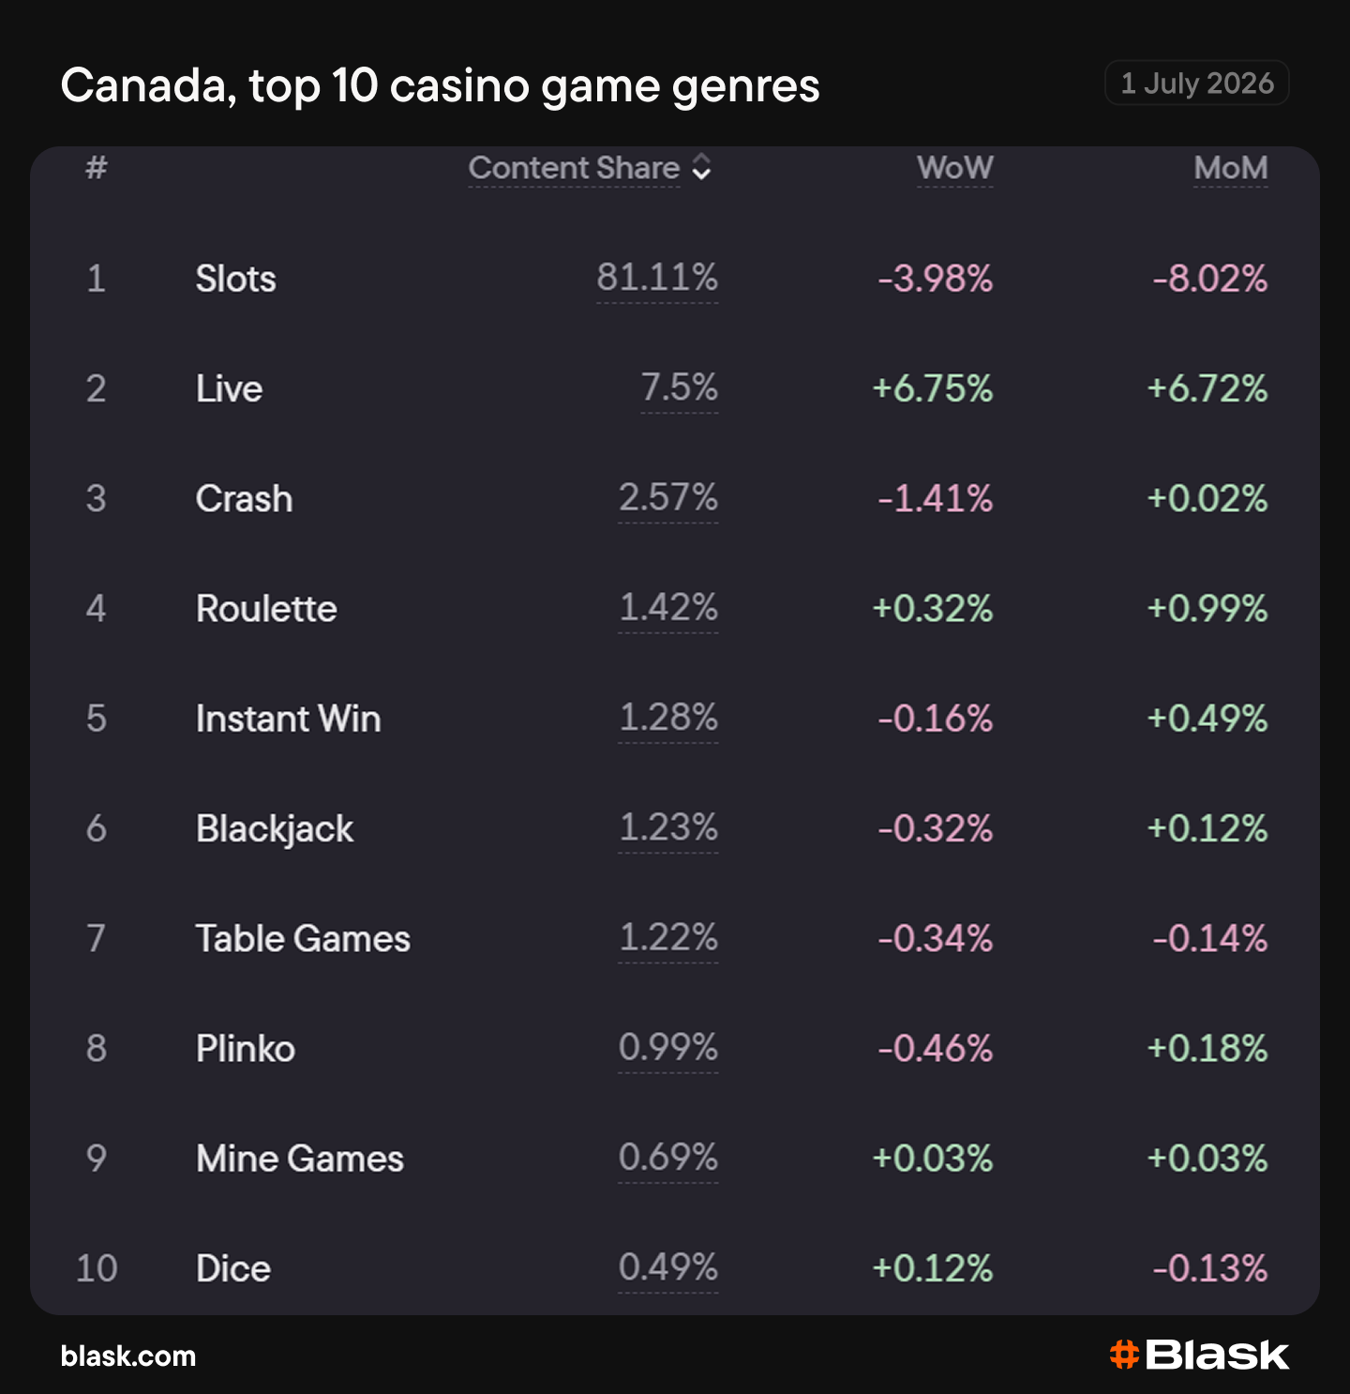1350x1394 pixels.
Task: Select the Blackjack row
Action: (675, 828)
